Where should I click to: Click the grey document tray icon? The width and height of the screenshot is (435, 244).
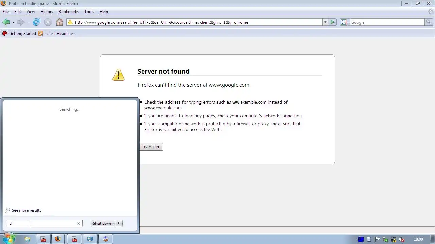(x=369, y=239)
